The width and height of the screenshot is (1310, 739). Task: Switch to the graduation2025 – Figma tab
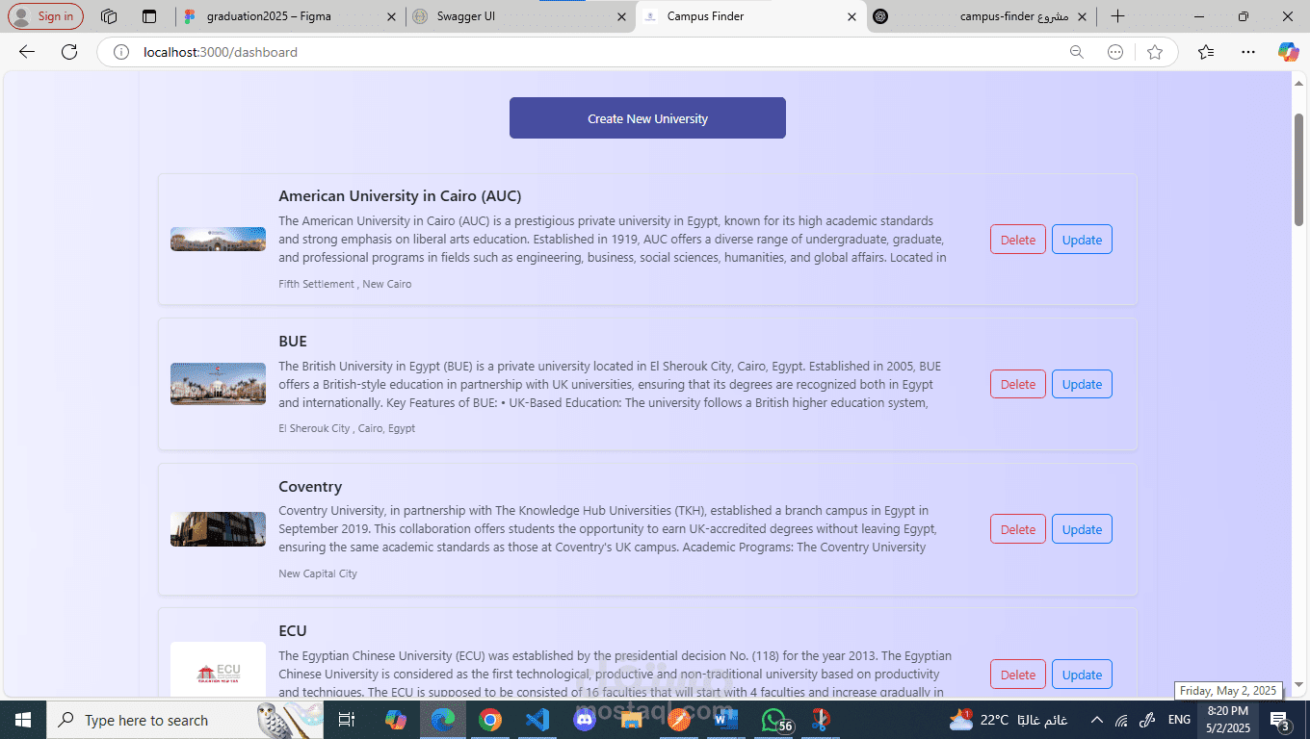(x=290, y=16)
